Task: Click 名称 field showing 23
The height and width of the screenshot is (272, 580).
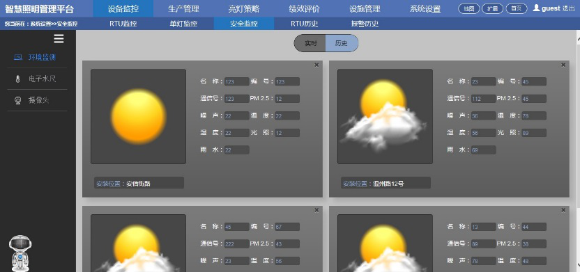Action: [484, 81]
